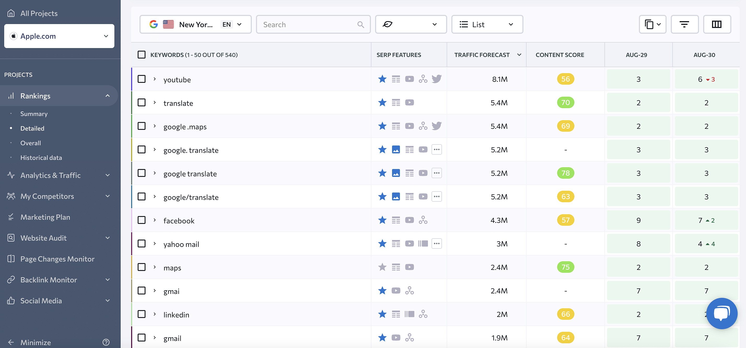Open the Apple.com project dropdown
The image size is (746, 348).
click(x=59, y=36)
